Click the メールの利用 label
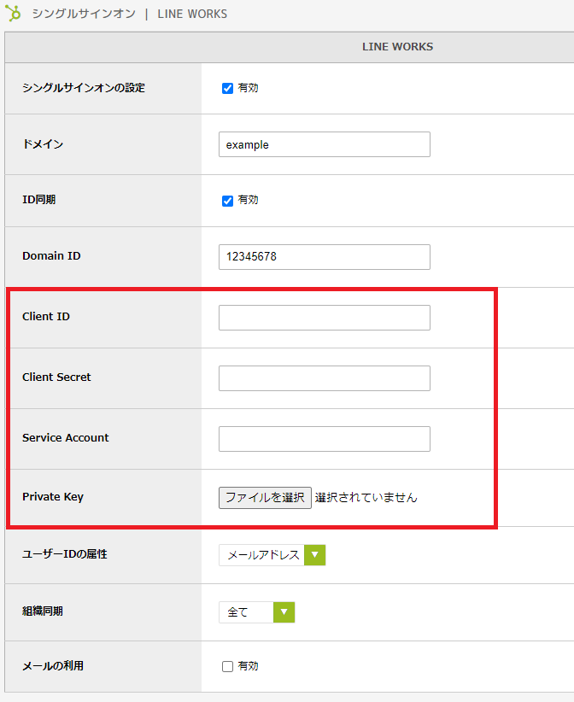This screenshot has width=574, height=702. pos(53,666)
